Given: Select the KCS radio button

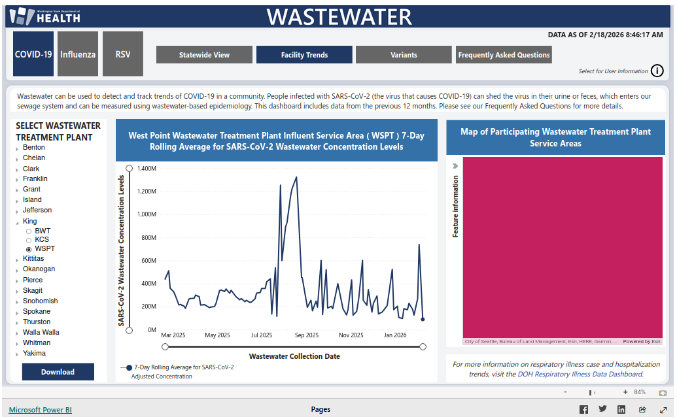Looking at the screenshot, I should tap(29, 240).
